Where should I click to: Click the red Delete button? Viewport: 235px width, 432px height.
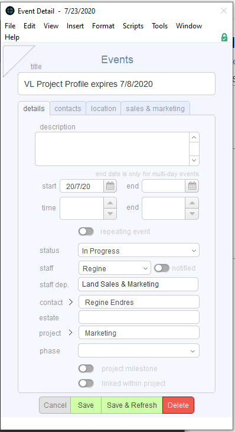coord(178,405)
